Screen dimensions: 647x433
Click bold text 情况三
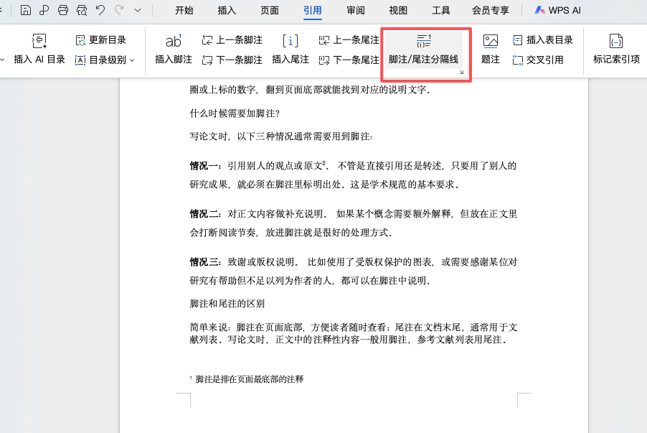click(x=204, y=262)
